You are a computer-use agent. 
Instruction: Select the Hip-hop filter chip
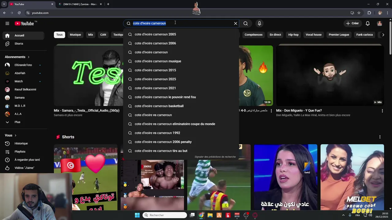point(293,35)
